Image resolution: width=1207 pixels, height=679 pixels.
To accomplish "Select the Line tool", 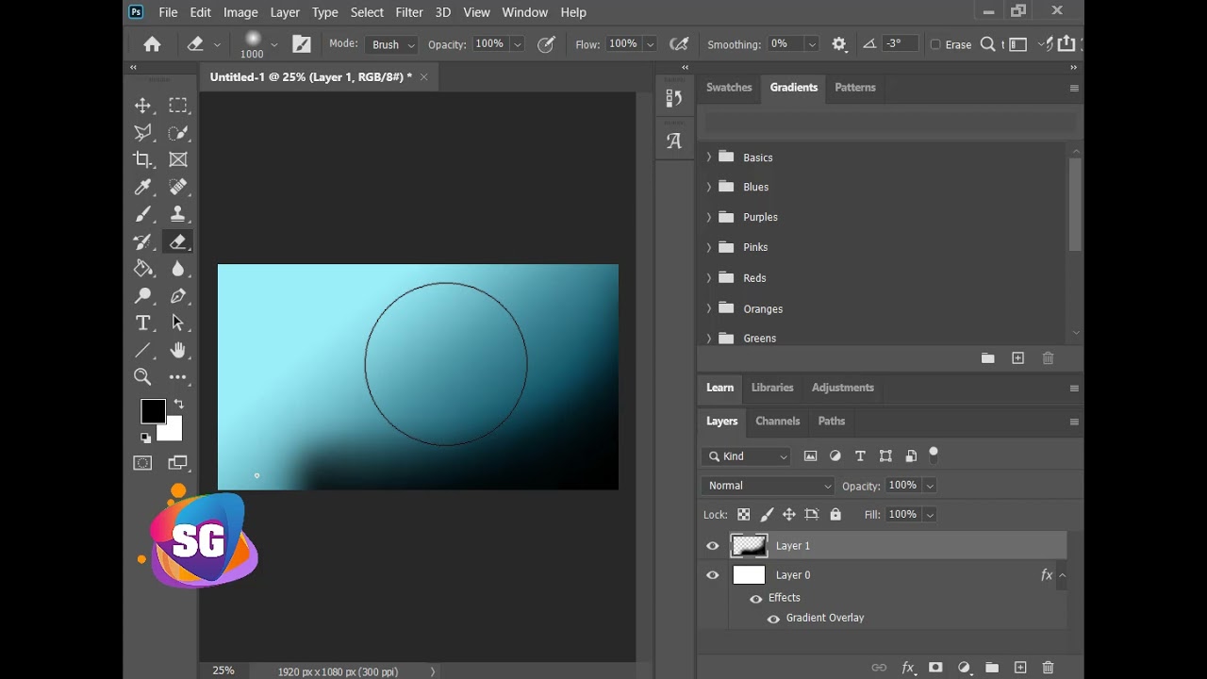I will click(143, 351).
